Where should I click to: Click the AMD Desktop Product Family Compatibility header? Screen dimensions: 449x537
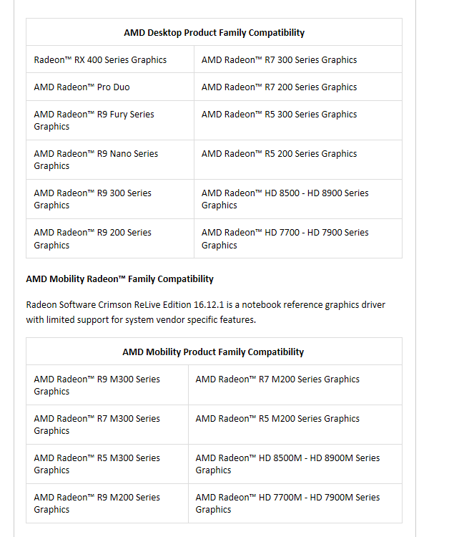pyautogui.click(x=214, y=33)
